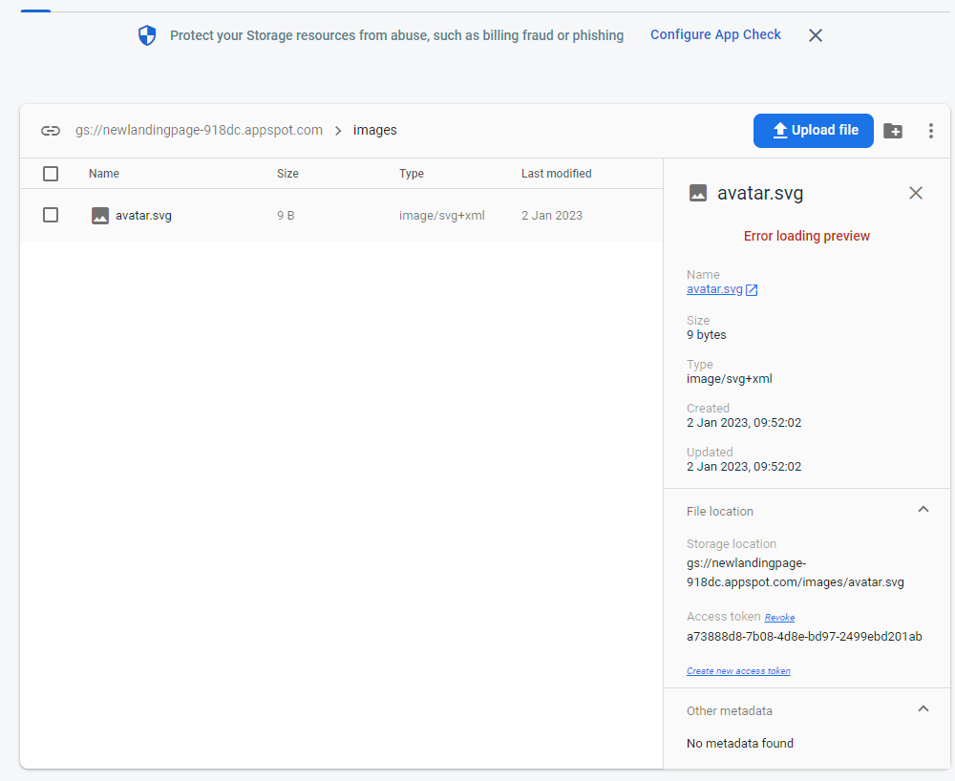The image size is (955, 781).
Task: Open avatar.svg via the external link icon
Action: pos(751,288)
